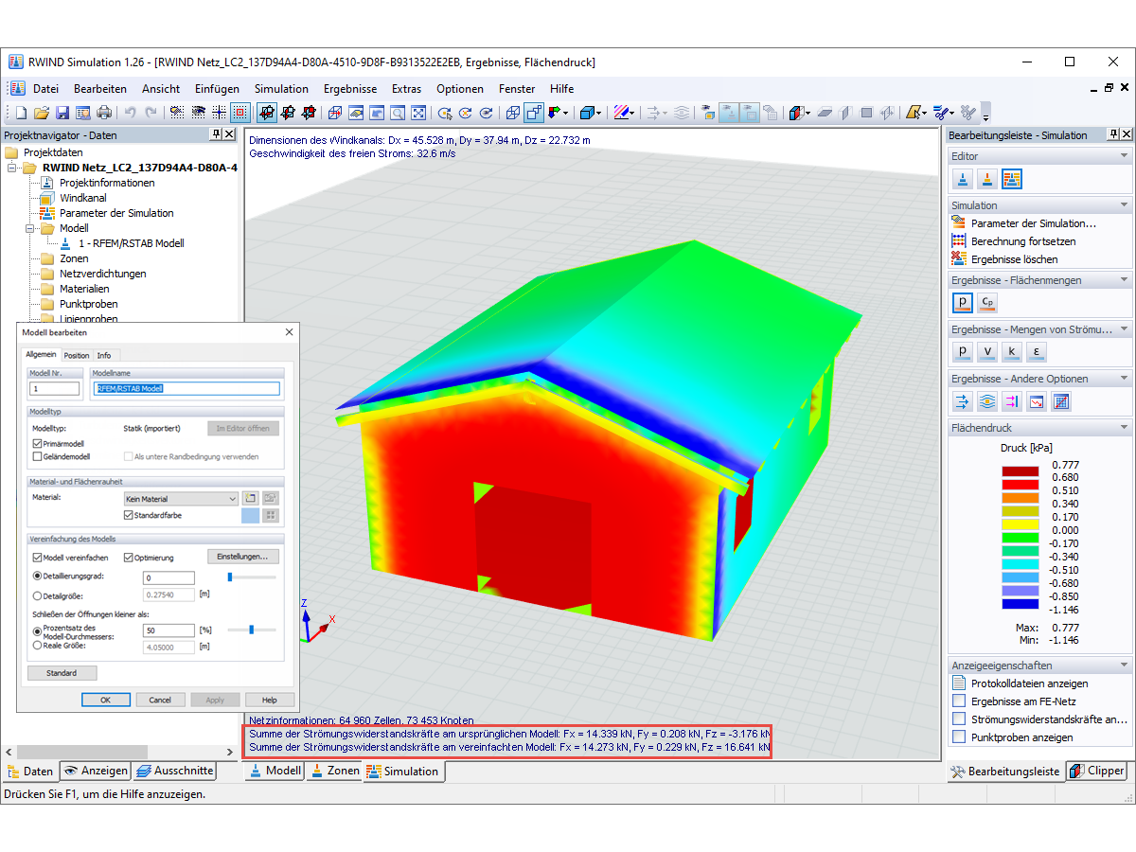Image resolution: width=1136 pixels, height=852 pixels.
Task: Toggle the Standardfarbe checkbox
Action: click(129, 515)
